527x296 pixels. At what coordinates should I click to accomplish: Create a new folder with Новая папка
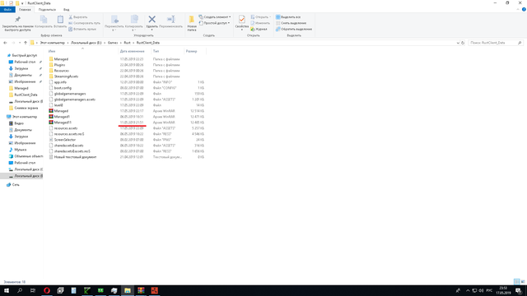(192, 23)
